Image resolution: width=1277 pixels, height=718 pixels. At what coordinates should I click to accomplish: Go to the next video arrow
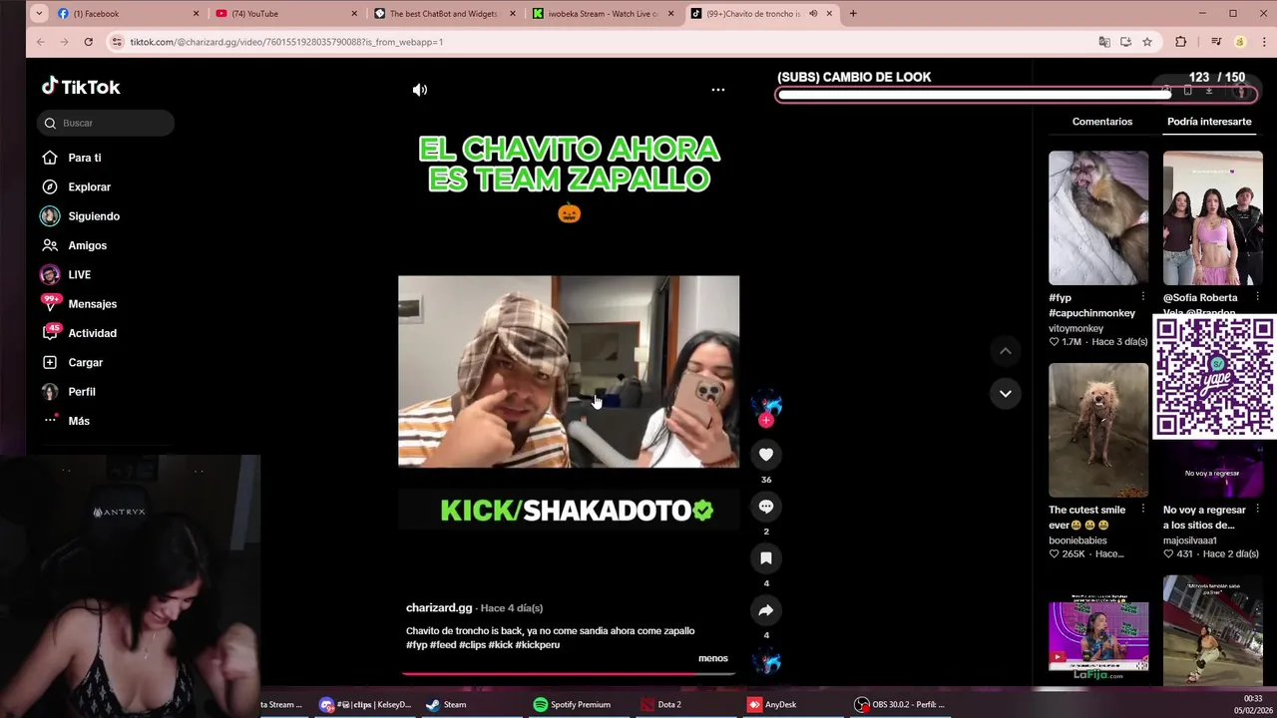[1006, 394]
